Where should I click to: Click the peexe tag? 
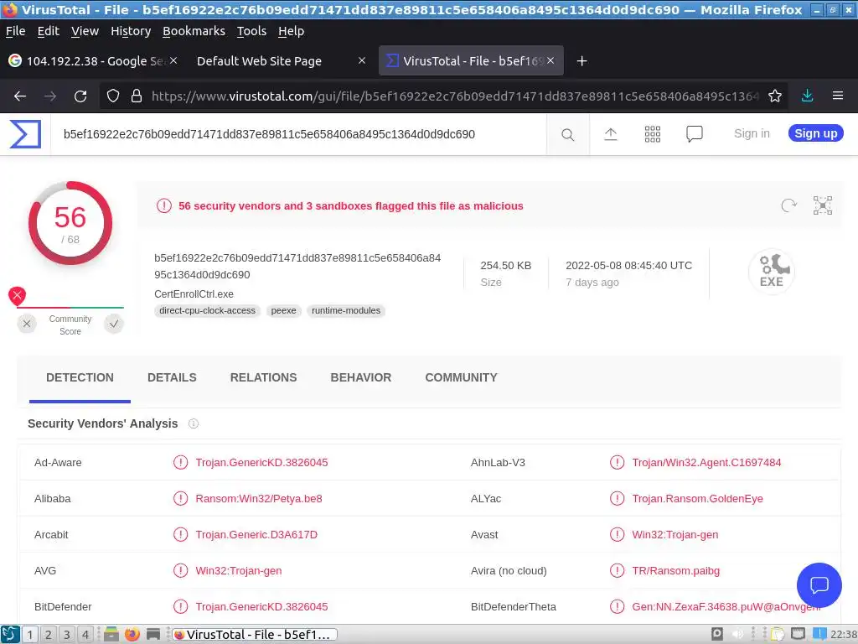pos(283,310)
